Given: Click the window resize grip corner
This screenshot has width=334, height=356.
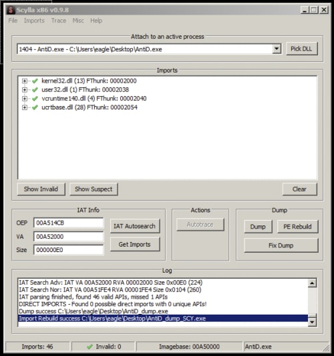Looking at the screenshot, I should [x=326, y=348].
